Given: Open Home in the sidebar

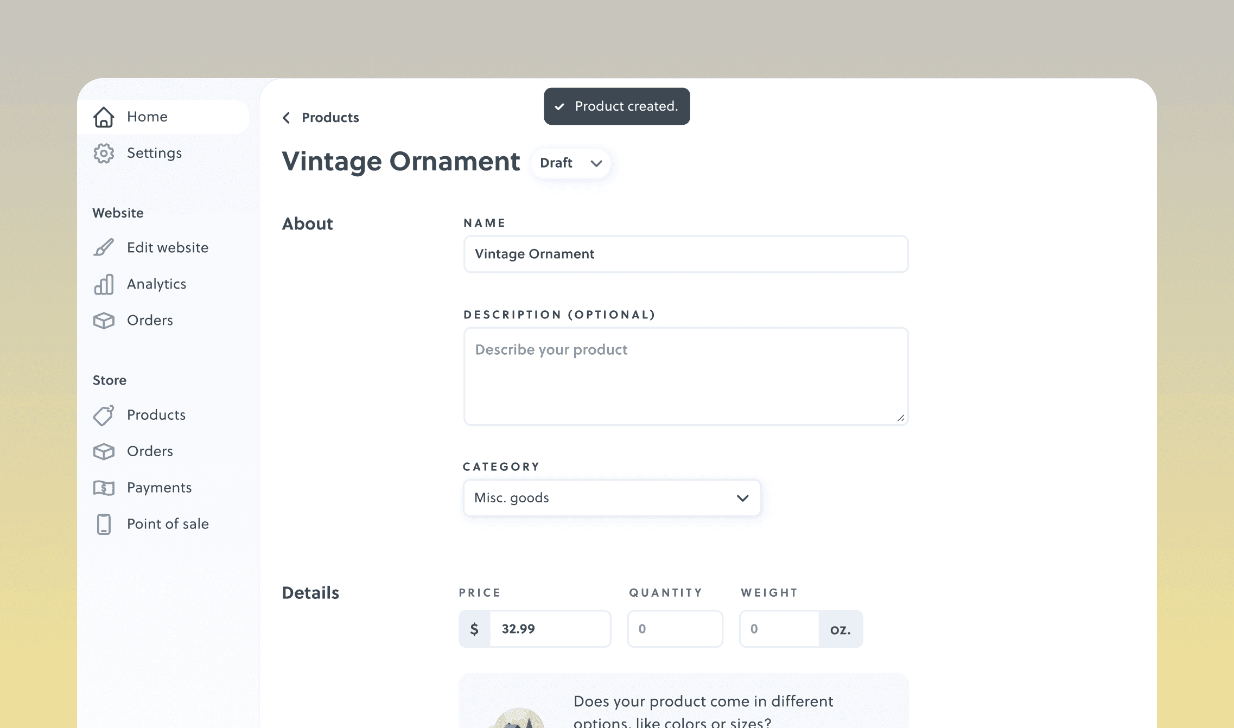Looking at the screenshot, I should pos(163,117).
